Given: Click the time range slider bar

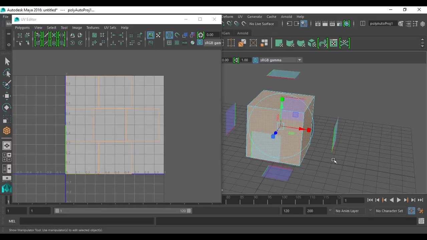Looking at the screenshot, I should (123, 211).
